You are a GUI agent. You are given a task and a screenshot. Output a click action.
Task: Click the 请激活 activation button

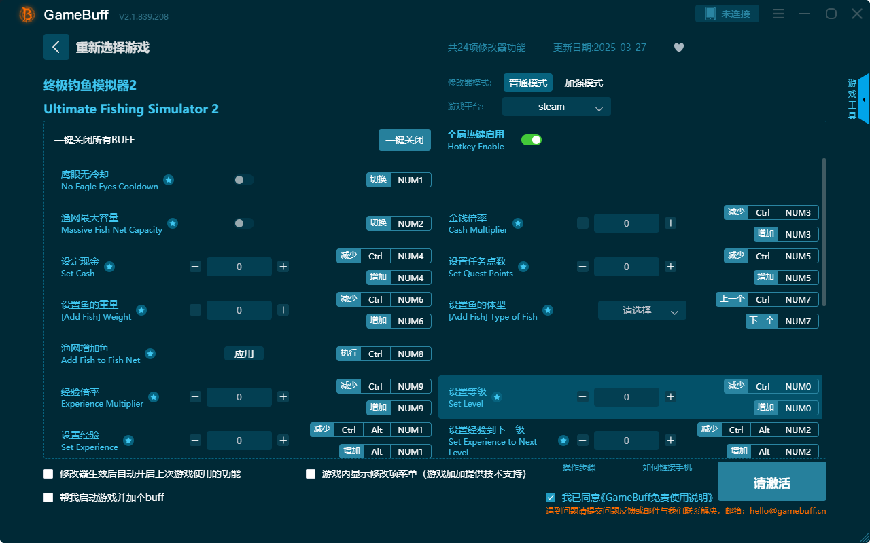point(771,481)
